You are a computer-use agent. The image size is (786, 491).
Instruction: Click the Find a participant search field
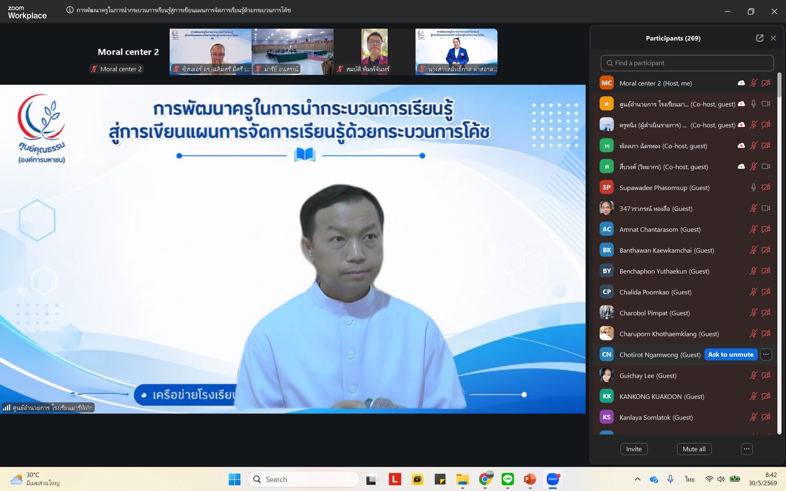[x=687, y=63]
